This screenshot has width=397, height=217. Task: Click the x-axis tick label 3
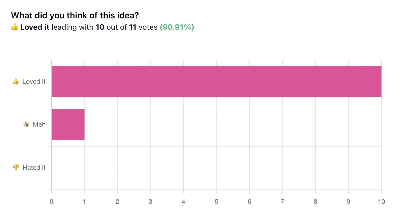click(x=150, y=201)
